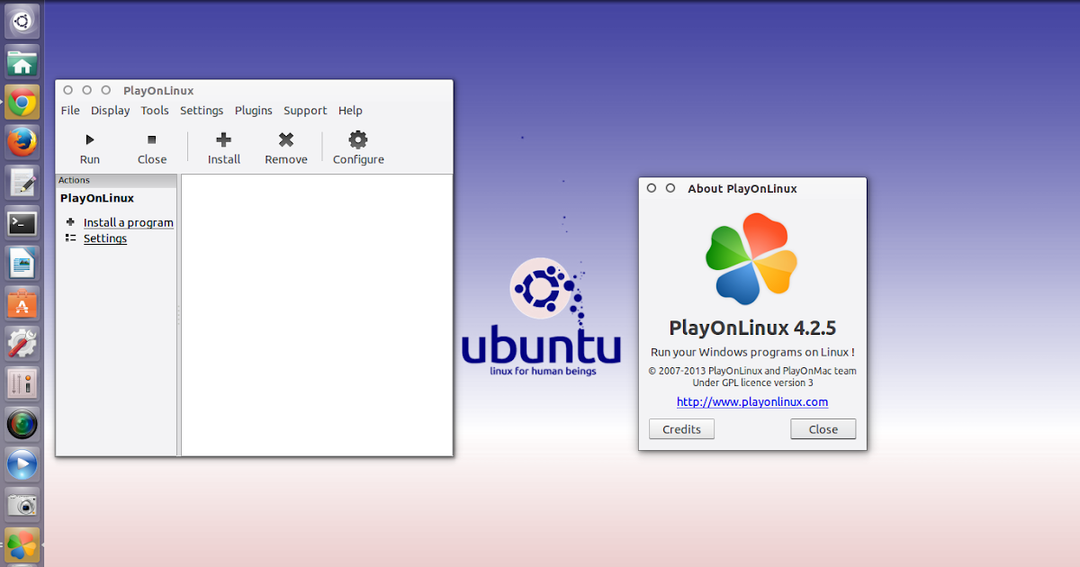Open Ubuntu Software Center dock icon
This screenshot has width=1080, height=567.
22,303
